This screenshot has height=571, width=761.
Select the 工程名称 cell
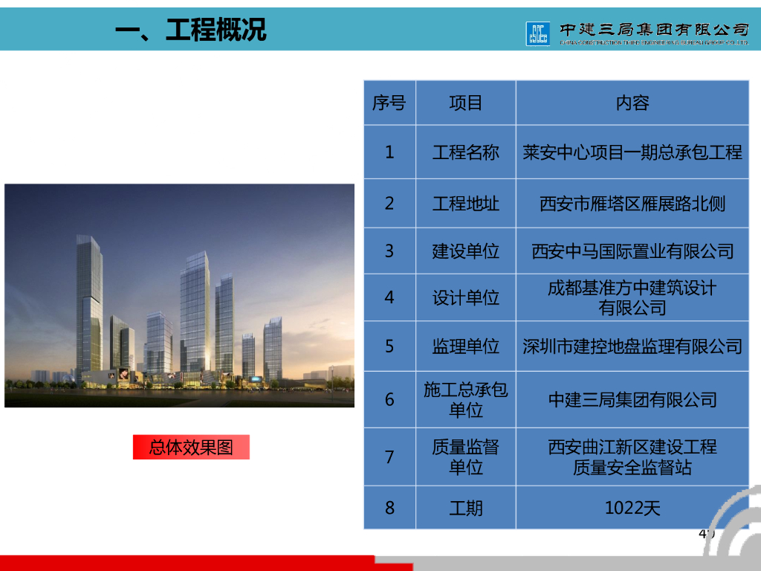point(466,152)
